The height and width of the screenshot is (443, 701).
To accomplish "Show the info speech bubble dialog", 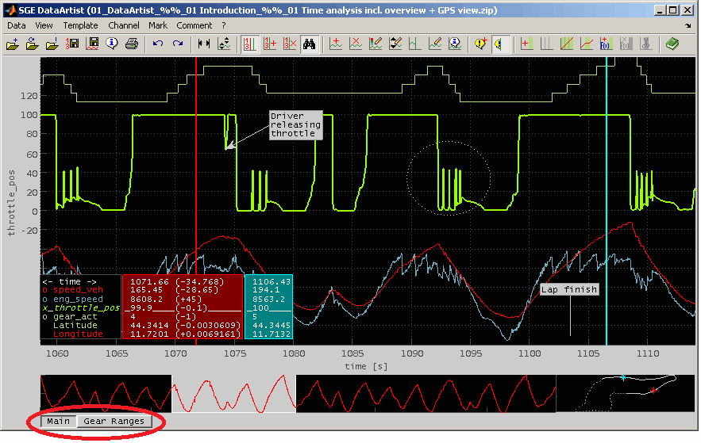I will pyautogui.click(x=112, y=44).
